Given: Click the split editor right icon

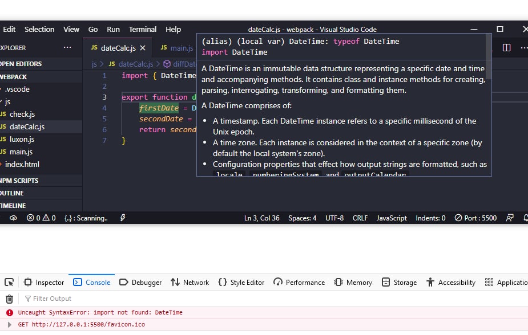Looking at the screenshot, I should click(x=506, y=48).
